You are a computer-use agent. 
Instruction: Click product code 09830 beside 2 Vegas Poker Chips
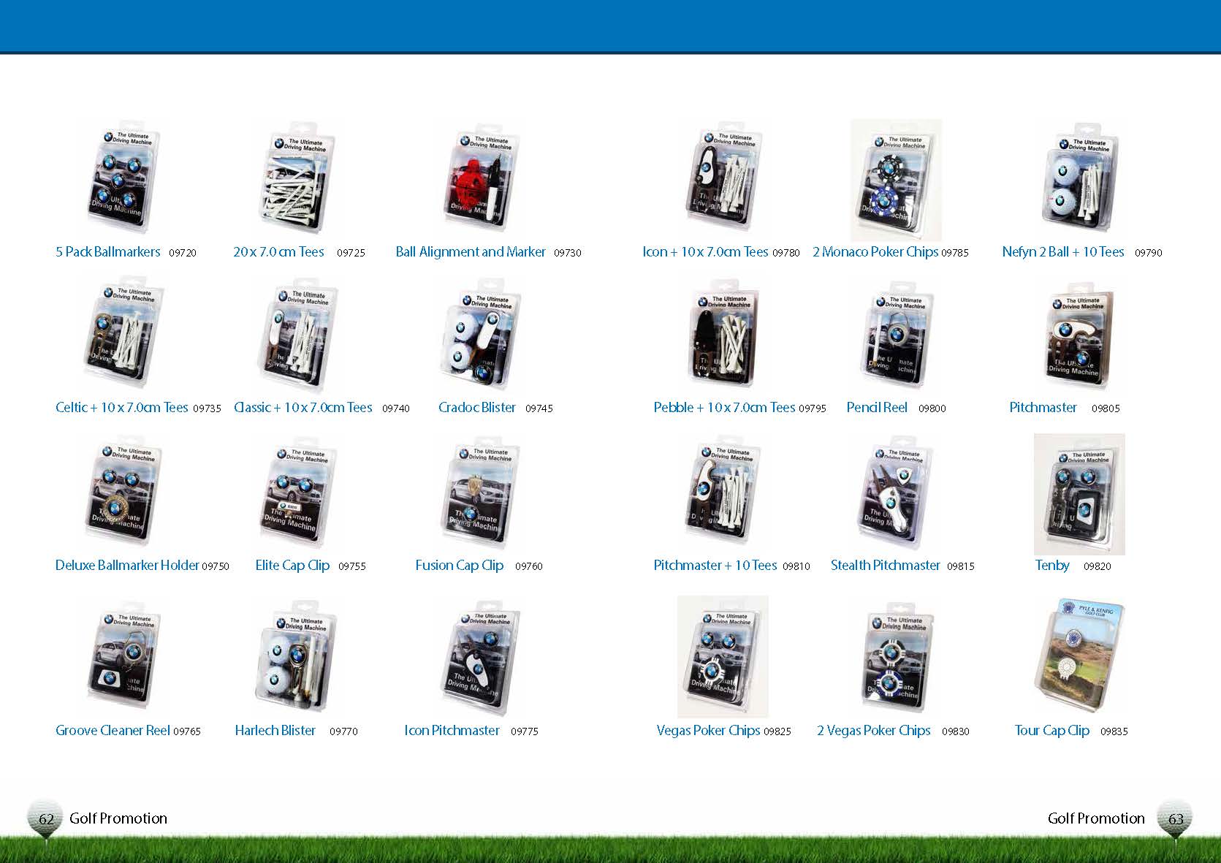(x=955, y=731)
